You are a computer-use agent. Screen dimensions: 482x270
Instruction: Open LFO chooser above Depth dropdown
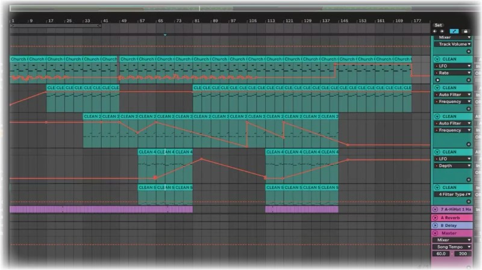coord(452,159)
